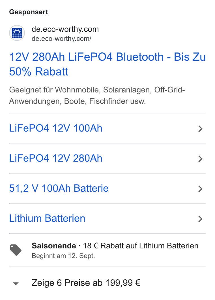Click the chevron next to Lithium Batterien
This screenshot has height=300, width=215.
[x=200, y=219]
